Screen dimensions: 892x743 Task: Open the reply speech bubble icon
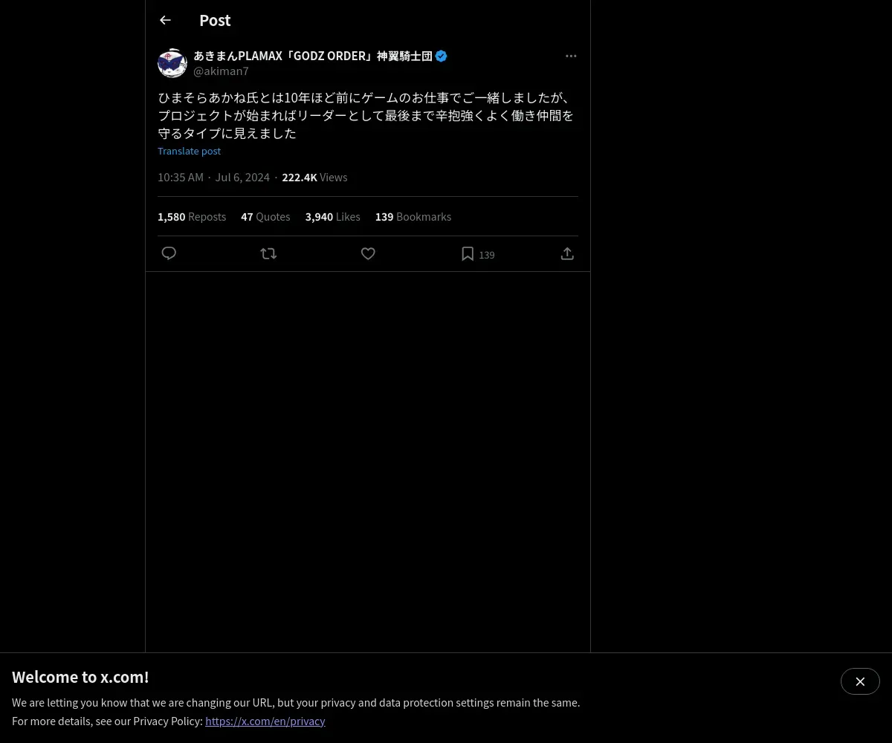pos(169,253)
